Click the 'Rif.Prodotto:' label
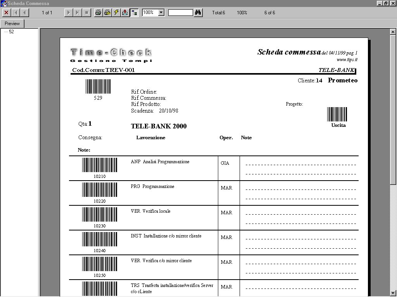The image size is (397, 297). tap(146, 104)
